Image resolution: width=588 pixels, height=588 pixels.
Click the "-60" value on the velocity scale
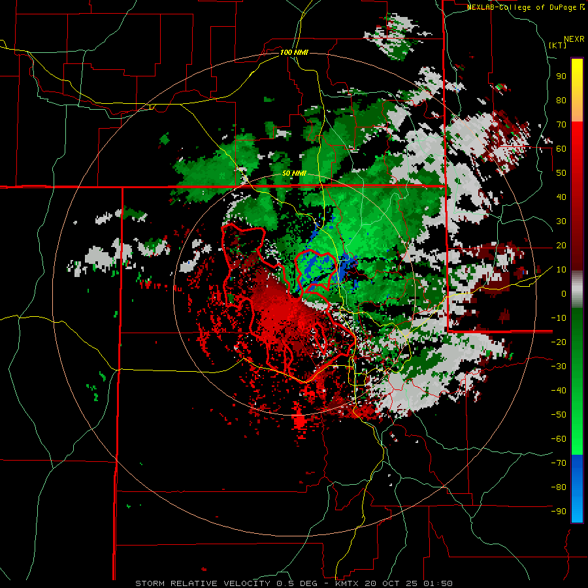[559, 439]
